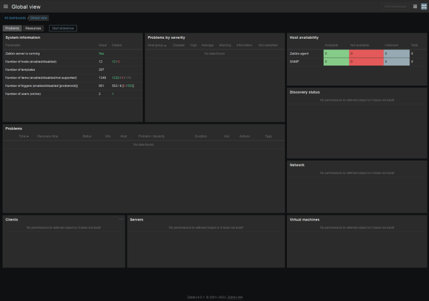Image resolution: width=429 pixels, height=301 pixels.
Task: Click the green Zabbix agent Available cell
Action: tap(336, 54)
